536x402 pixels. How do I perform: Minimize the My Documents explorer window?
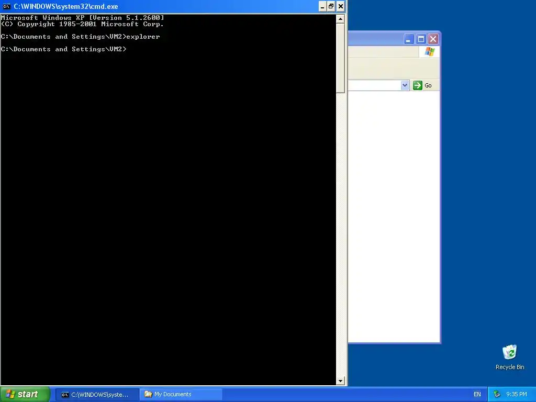point(408,39)
